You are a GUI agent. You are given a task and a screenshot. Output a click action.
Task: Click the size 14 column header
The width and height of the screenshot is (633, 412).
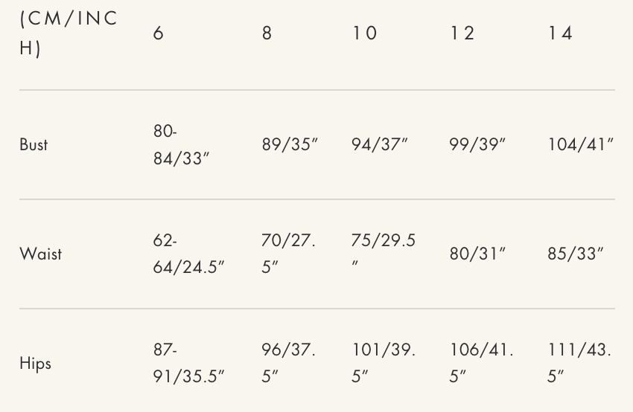pyautogui.click(x=560, y=33)
